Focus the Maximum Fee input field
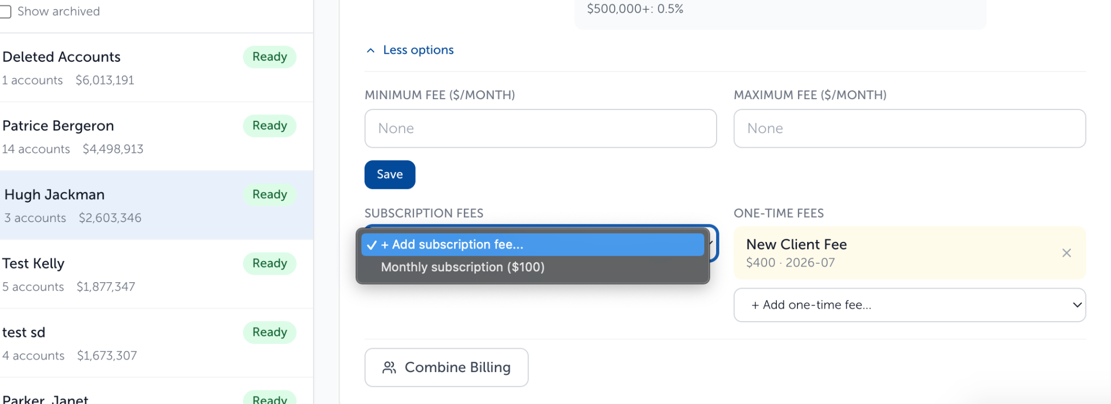Screen dimensions: 1111x404 pyautogui.click(x=909, y=128)
